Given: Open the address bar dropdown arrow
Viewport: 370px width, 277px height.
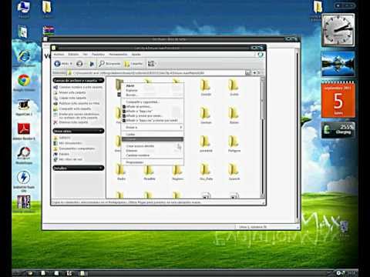Looking at the screenshot, I should (x=247, y=73).
